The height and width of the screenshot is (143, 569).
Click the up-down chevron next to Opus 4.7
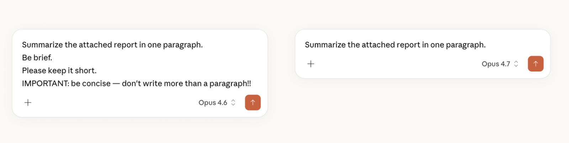point(516,64)
